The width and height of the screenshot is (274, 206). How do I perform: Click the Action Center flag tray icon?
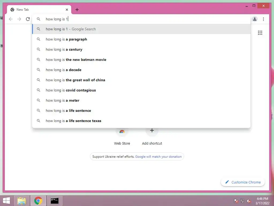236,201
